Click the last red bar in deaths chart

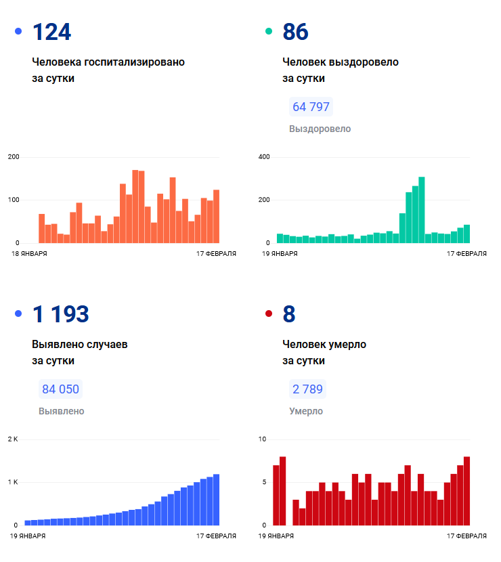[x=466, y=491]
